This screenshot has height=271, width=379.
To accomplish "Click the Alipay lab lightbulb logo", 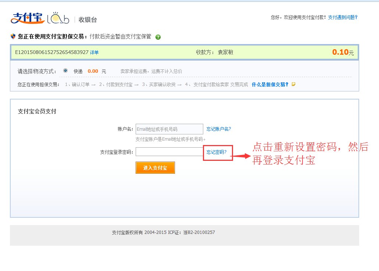I will (58, 18).
